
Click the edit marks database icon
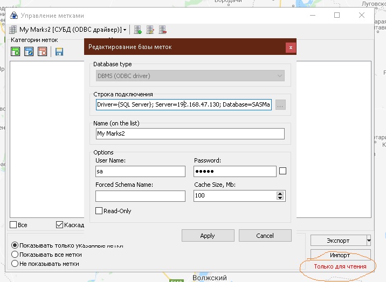(x=150, y=30)
